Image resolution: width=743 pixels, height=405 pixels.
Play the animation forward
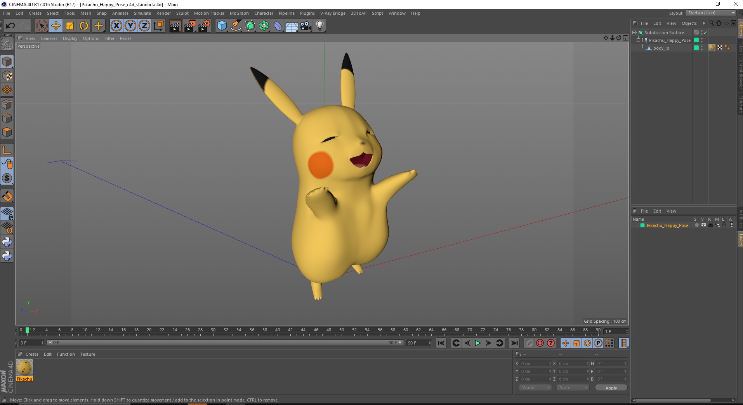tap(477, 343)
